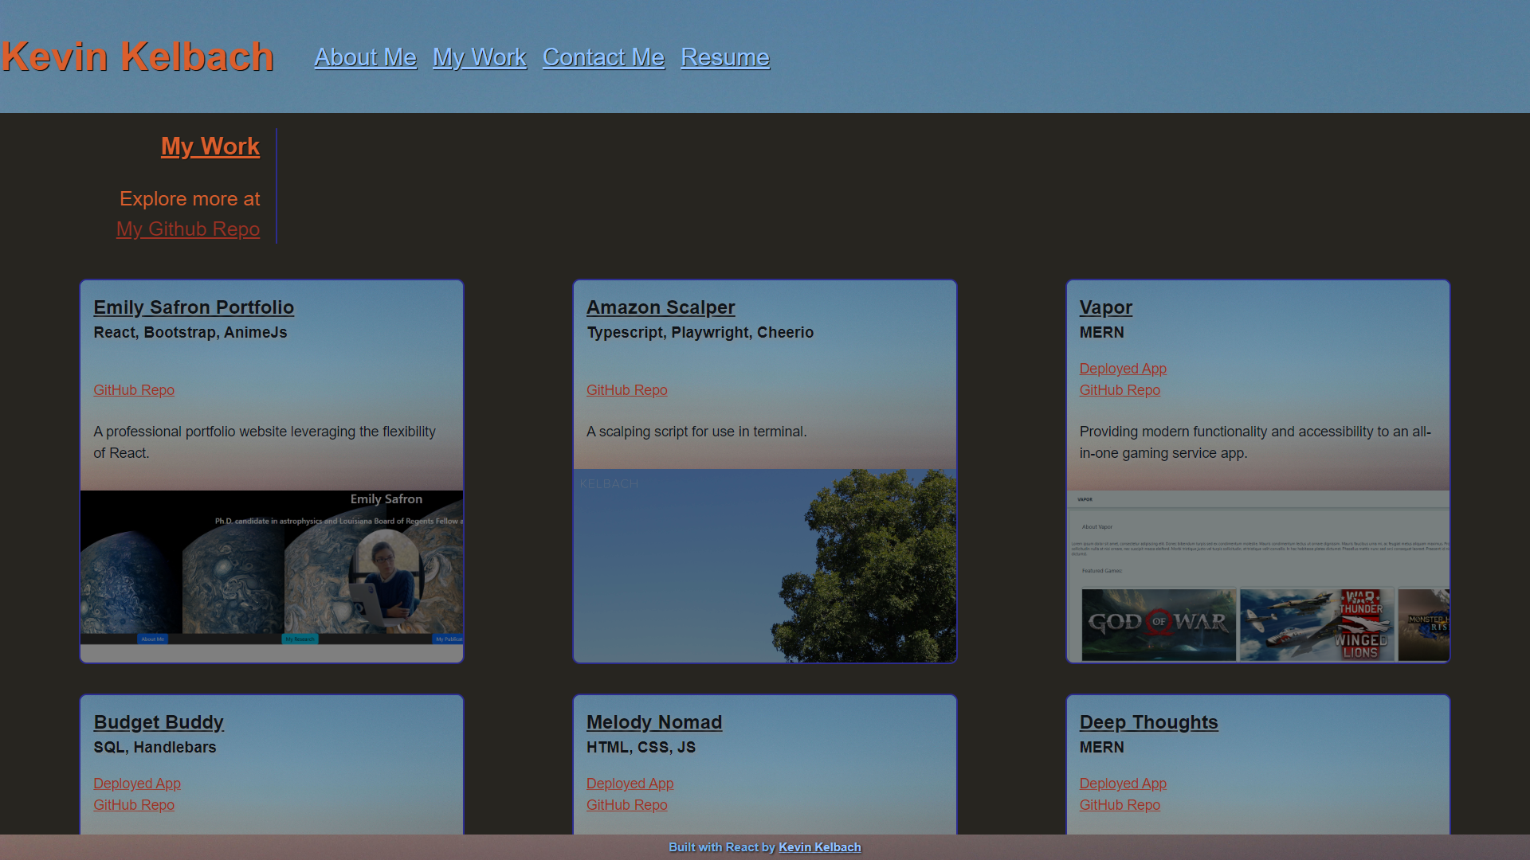Open Deep Thoughts Deployed App link
The height and width of the screenshot is (860, 1530).
pos(1122,784)
